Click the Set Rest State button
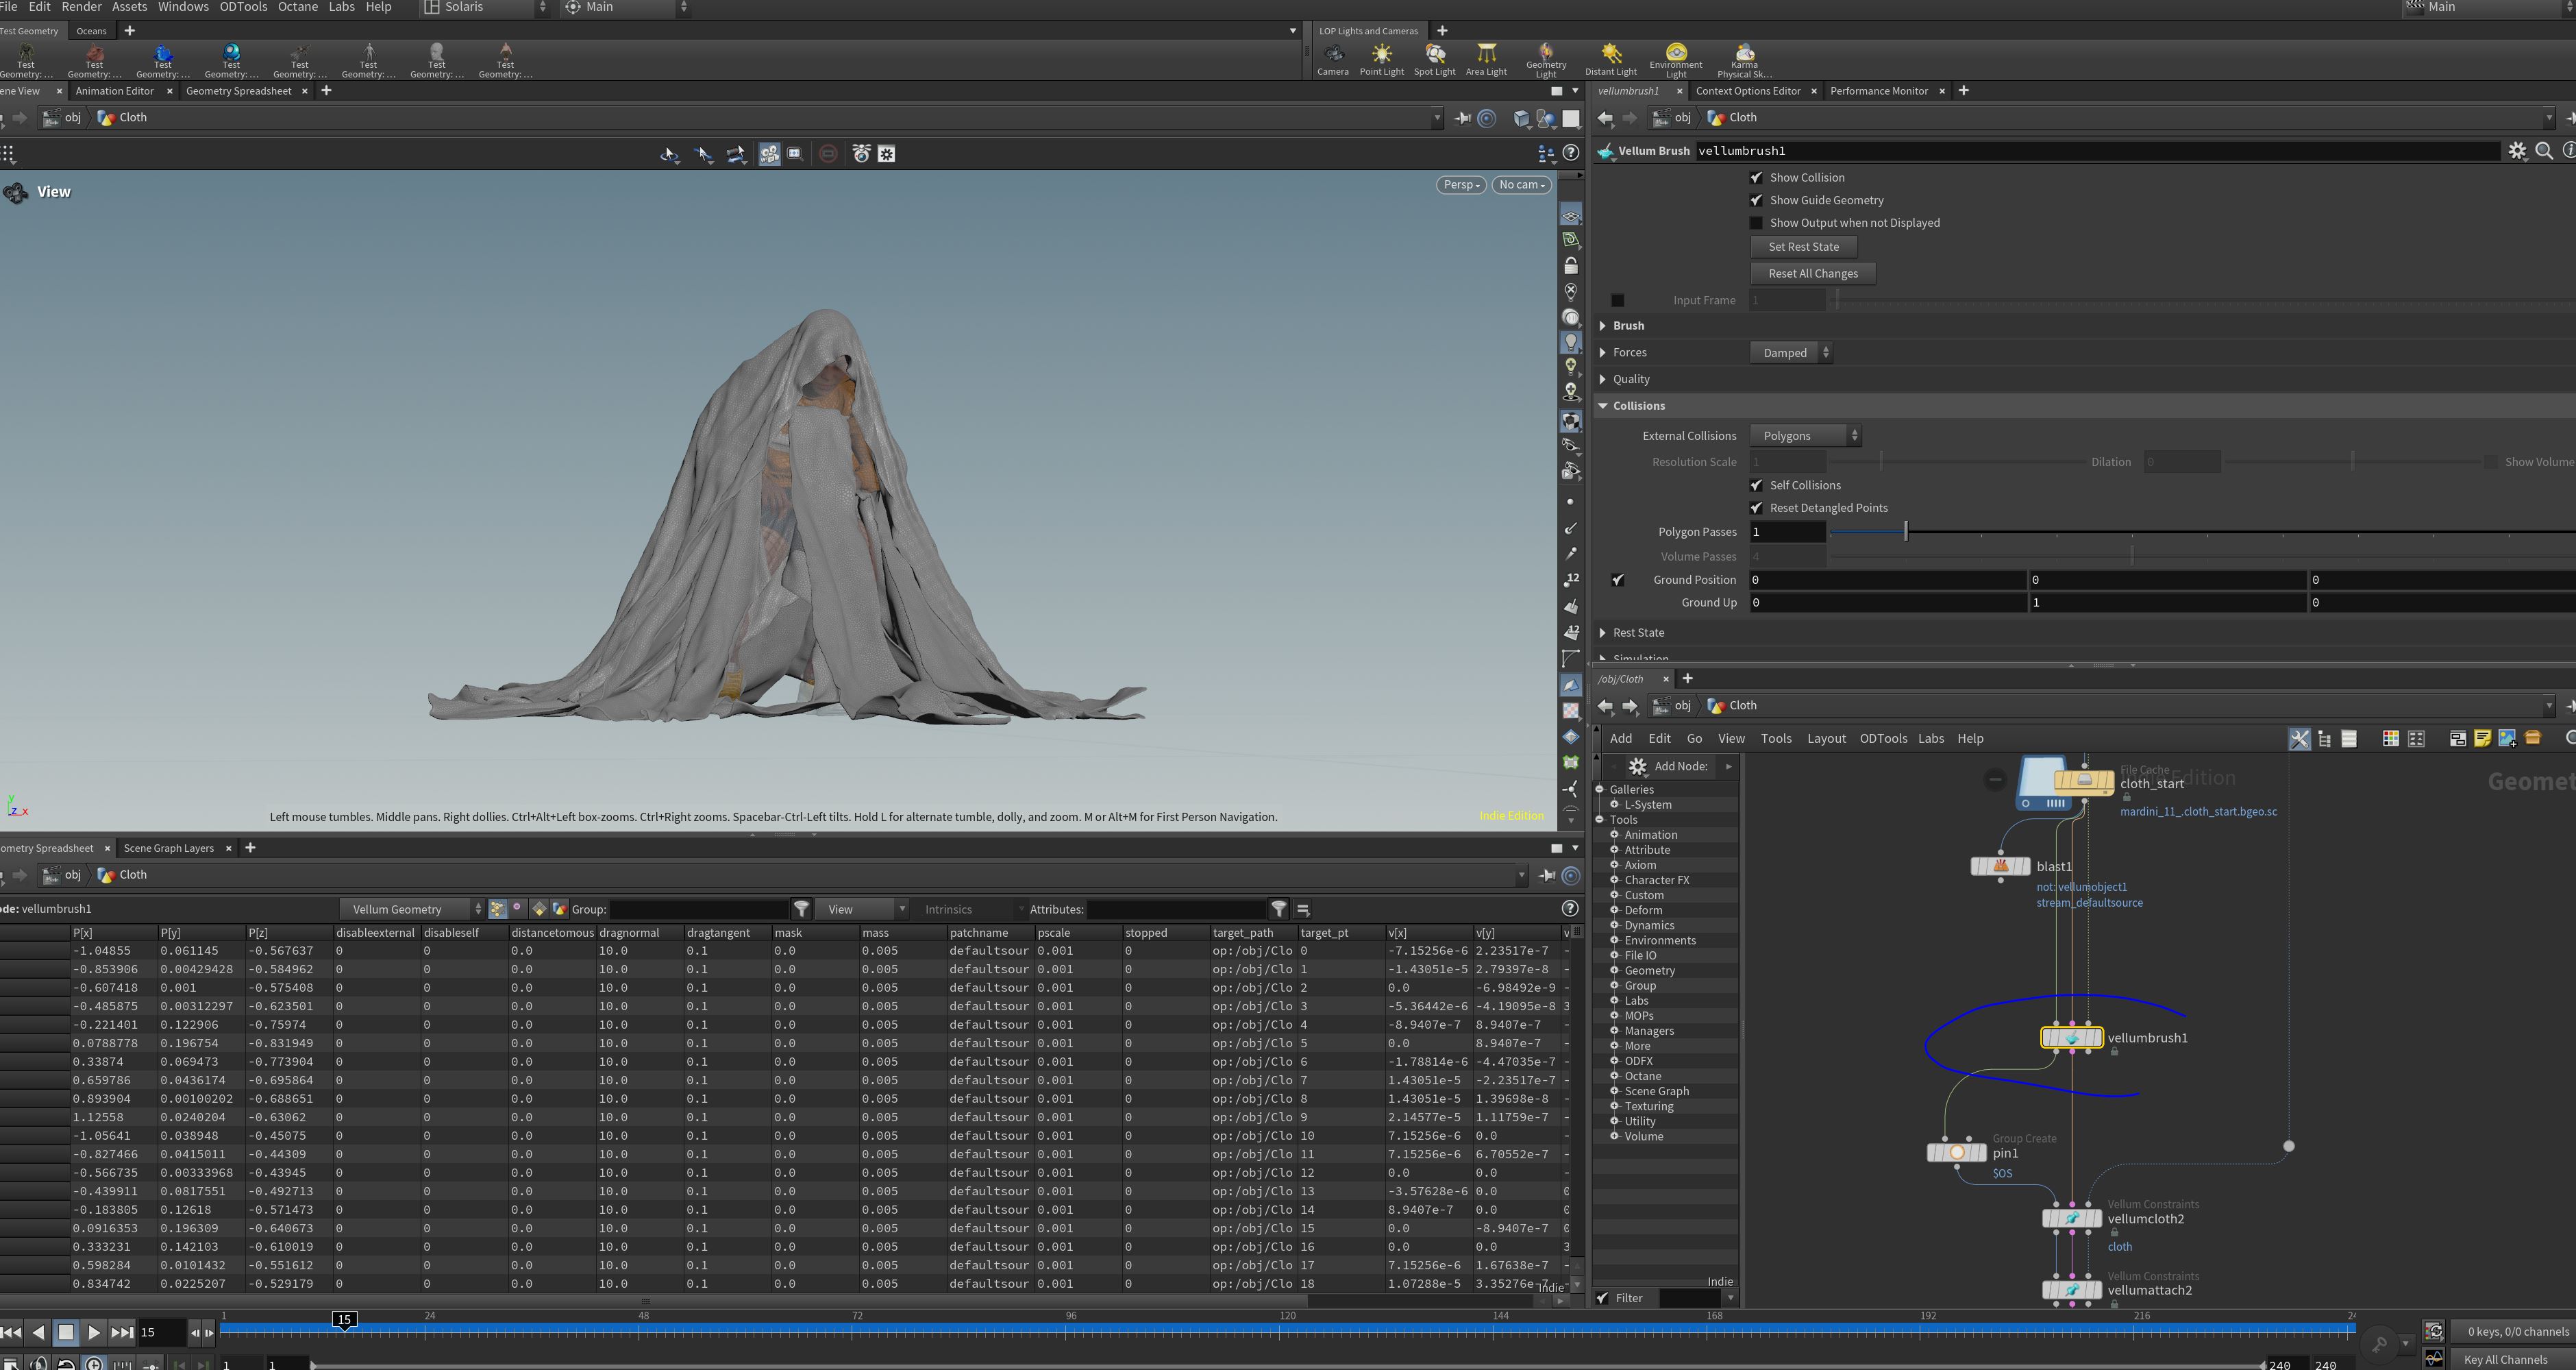The image size is (2576, 1370). [1803, 247]
